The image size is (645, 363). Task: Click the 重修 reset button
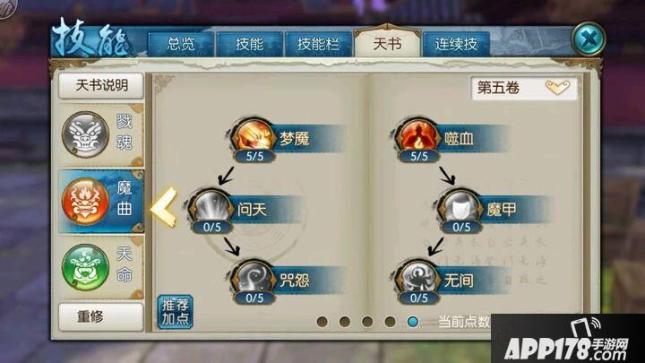(101, 316)
